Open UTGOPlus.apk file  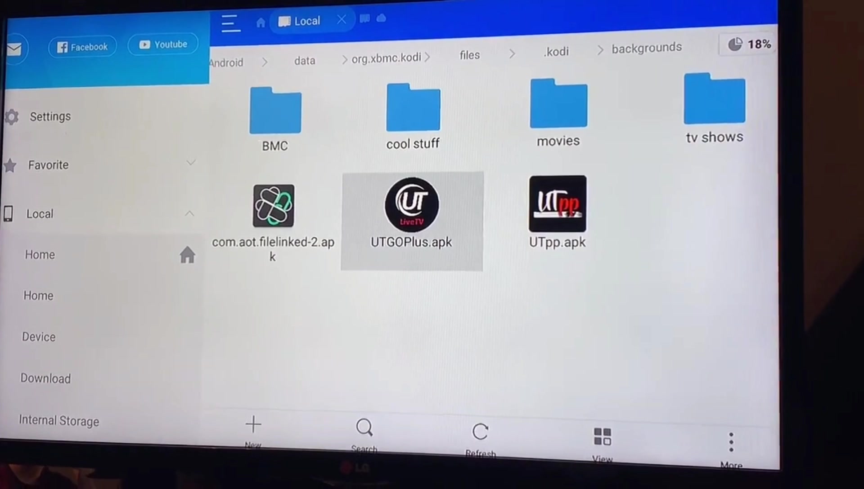(411, 219)
